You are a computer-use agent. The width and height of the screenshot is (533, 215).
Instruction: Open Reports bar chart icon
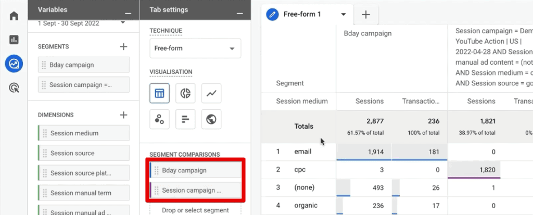(x=14, y=40)
